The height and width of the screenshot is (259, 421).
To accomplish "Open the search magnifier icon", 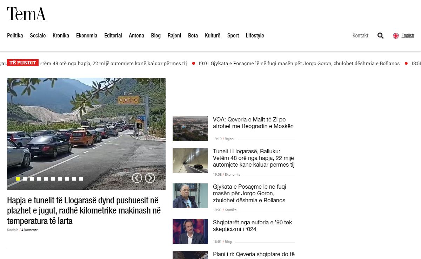I will click(x=380, y=36).
